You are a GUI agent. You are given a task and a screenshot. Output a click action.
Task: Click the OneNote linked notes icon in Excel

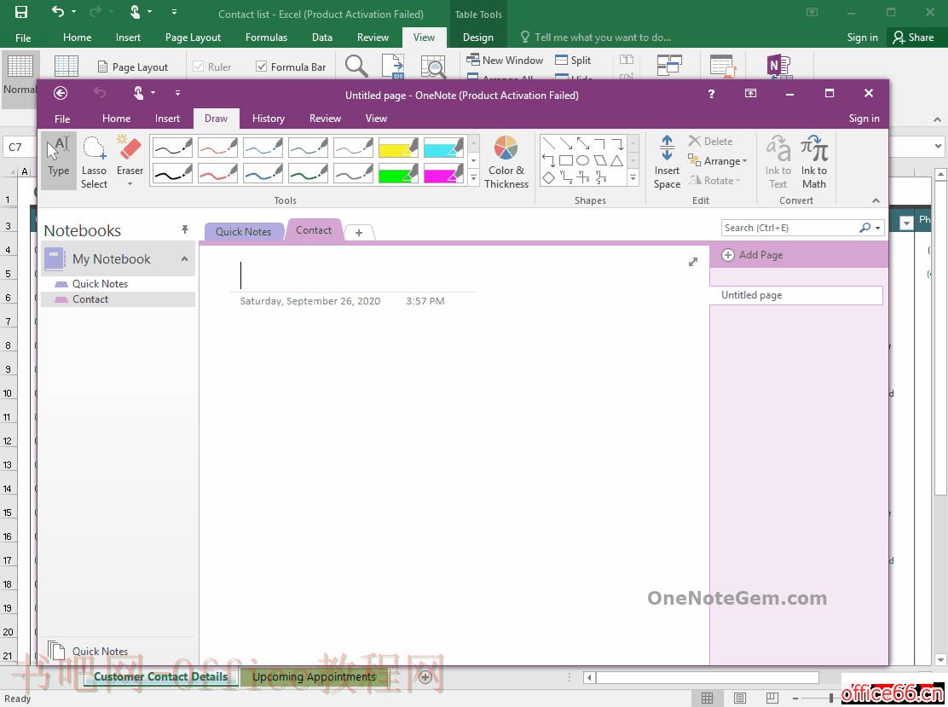(778, 66)
